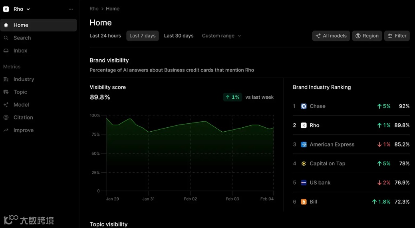Open the Rho workspace switcher chevron
Viewport: 415px width, 228px height.
tap(28, 9)
